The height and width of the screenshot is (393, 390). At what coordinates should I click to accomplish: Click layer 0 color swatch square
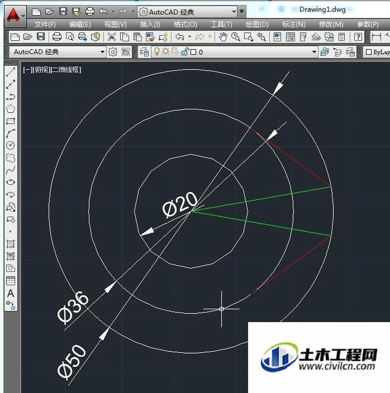point(193,52)
